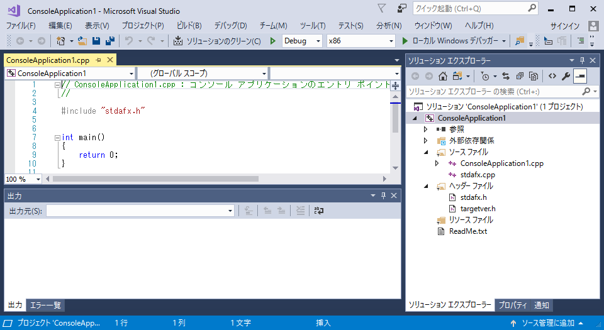The image size is (604, 330).
Task: Click the Sync with Active Document icon
Action: coord(506,76)
